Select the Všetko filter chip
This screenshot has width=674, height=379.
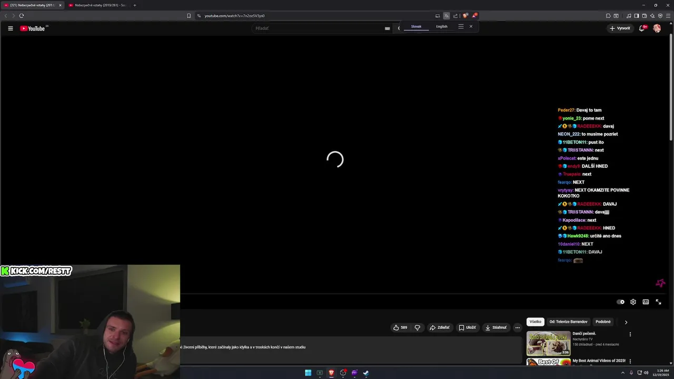click(x=536, y=322)
